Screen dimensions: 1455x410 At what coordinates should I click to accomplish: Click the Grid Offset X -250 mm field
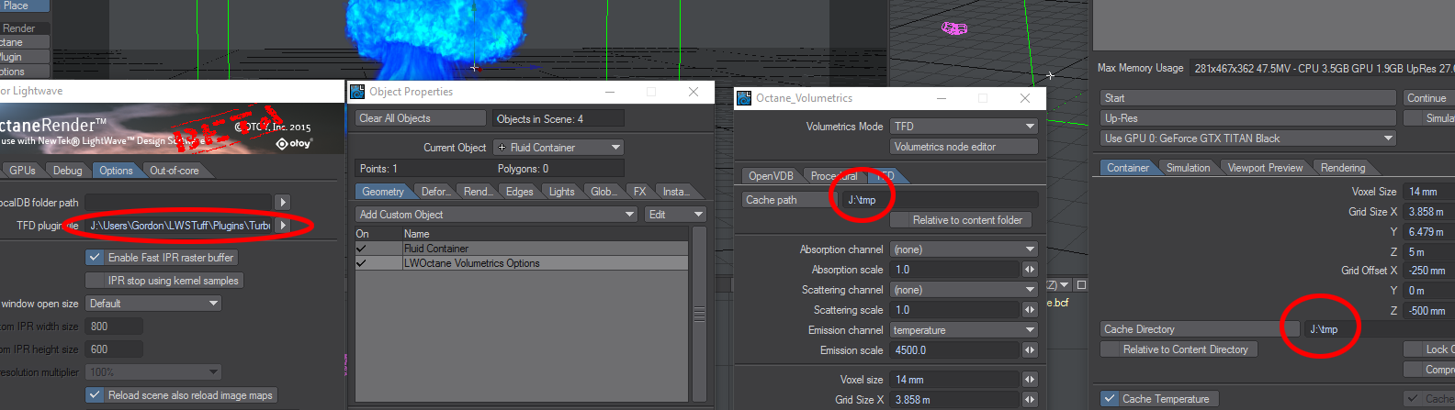[1429, 271]
